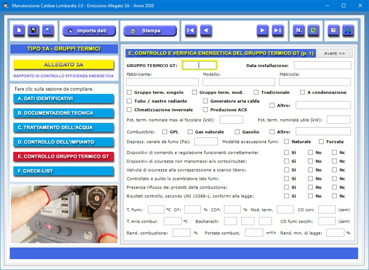
Task: Open the help question mark icon
Action: tap(333, 30)
